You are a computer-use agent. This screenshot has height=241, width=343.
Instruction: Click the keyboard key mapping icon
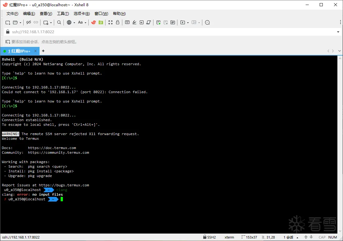pyautogui.click(x=127, y=22)
